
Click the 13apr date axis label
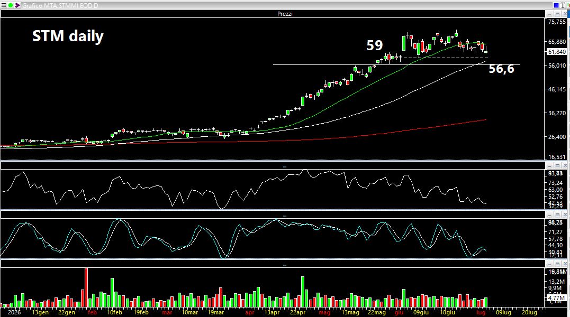(x=272, y=312)
